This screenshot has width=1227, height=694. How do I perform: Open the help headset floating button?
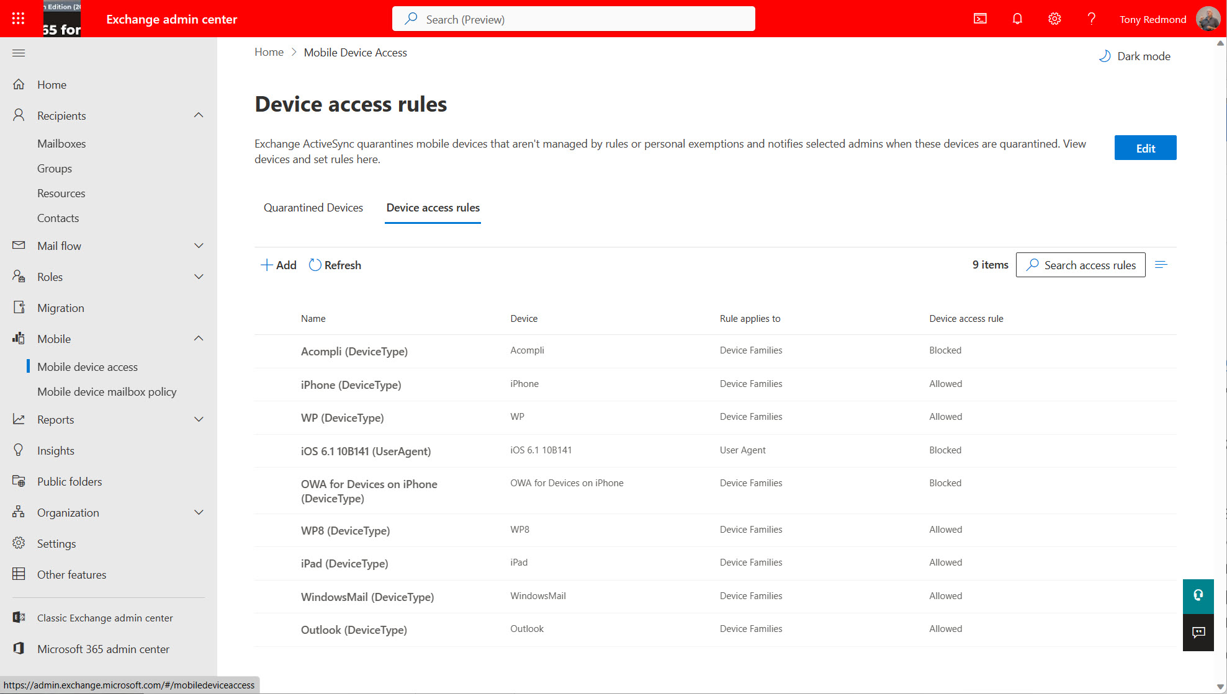pyautogui.click(x=1198, y=596)
